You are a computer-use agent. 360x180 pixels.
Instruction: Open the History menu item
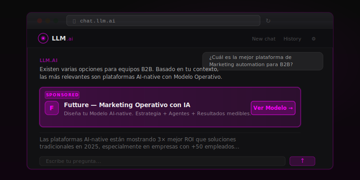tap(292, 39)
